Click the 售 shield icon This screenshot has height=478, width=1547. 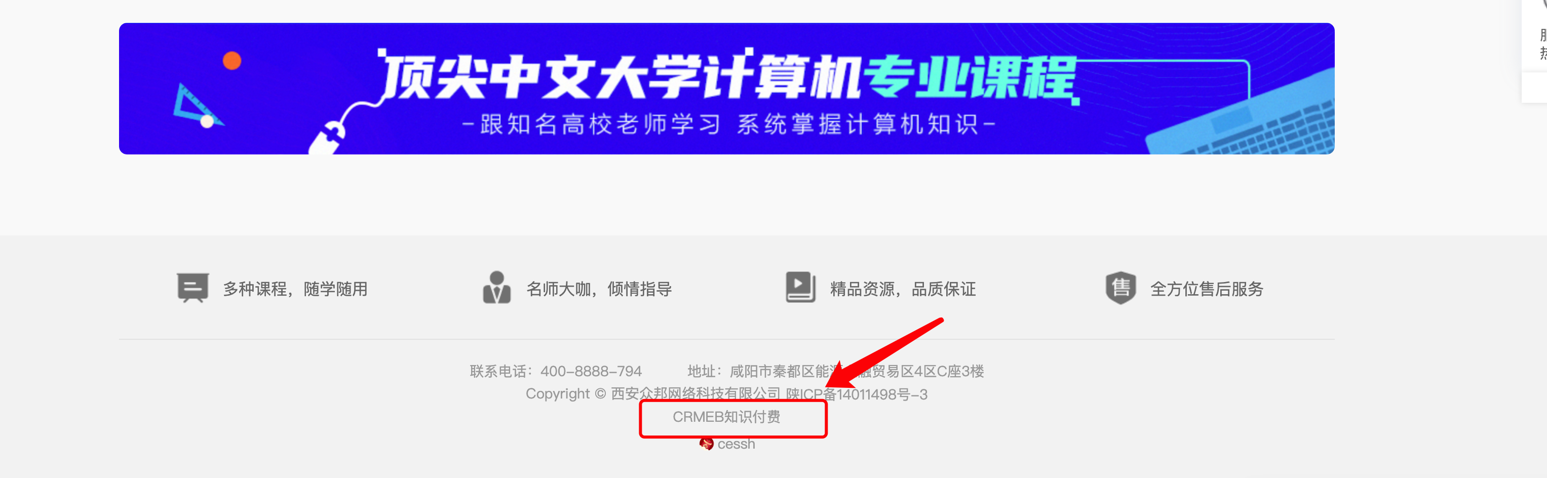[x=1120, y=288]
